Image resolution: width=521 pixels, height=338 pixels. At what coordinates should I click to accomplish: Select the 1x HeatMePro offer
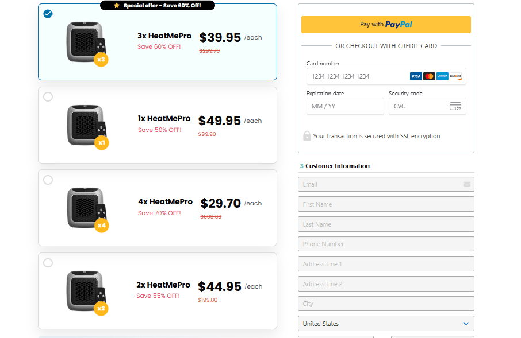tap(48, 96)
